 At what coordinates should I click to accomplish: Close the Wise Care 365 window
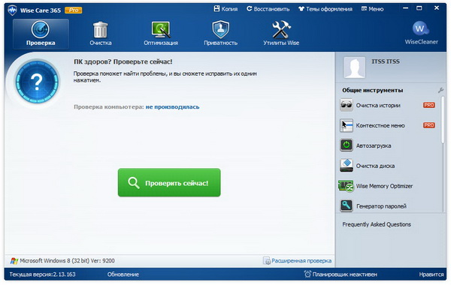pyautogui.click(x=437, y=8)
